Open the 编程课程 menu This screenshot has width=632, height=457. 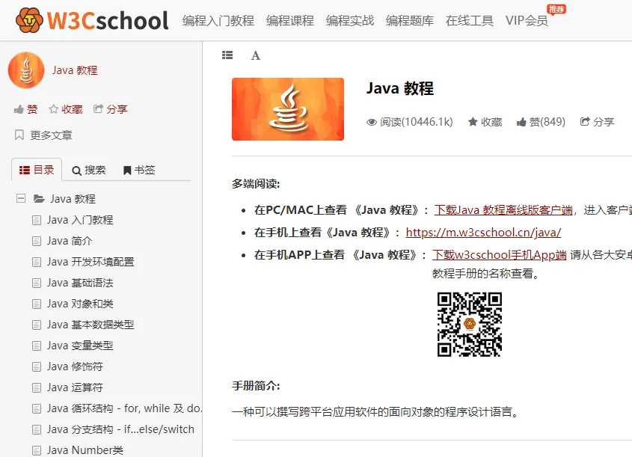[x=289, y=20]
